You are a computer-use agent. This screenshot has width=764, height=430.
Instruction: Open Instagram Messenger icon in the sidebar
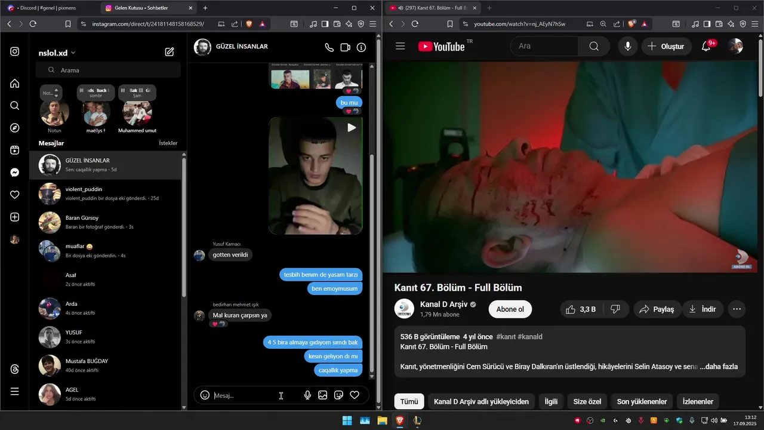(15, 173)
